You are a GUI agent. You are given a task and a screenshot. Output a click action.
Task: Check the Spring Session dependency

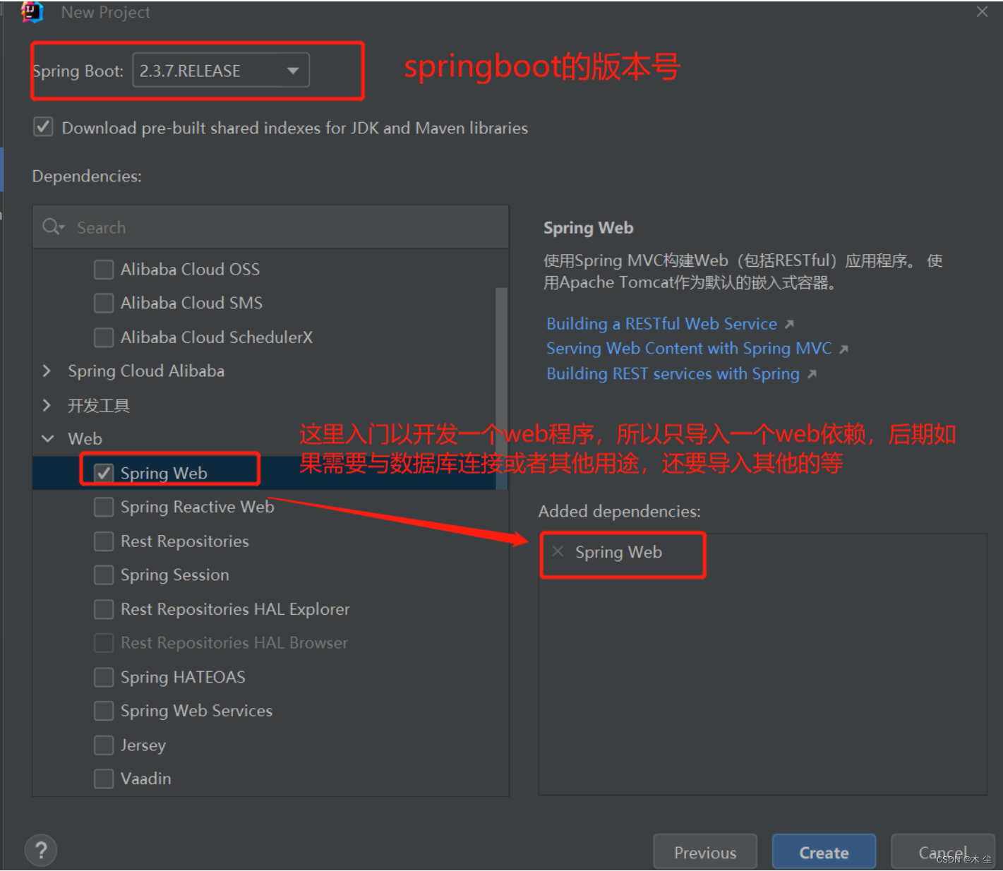(x=104, y=575)
